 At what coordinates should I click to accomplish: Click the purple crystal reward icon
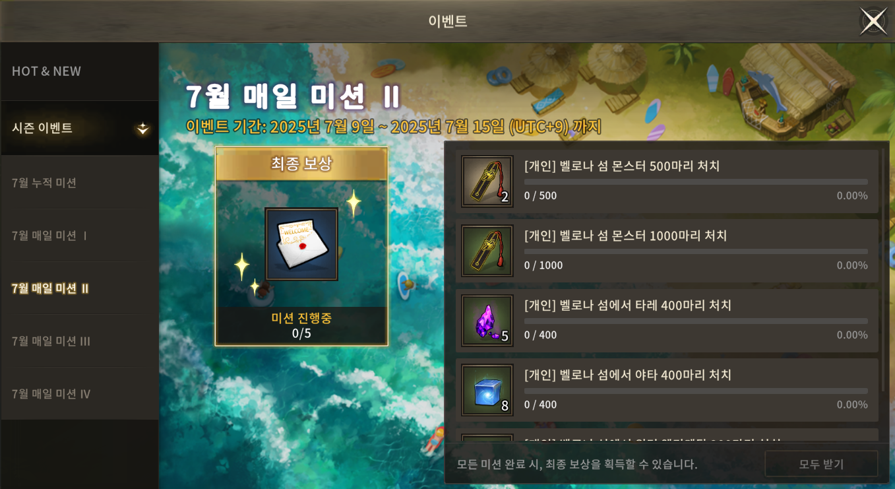click(x=487, y=321)
